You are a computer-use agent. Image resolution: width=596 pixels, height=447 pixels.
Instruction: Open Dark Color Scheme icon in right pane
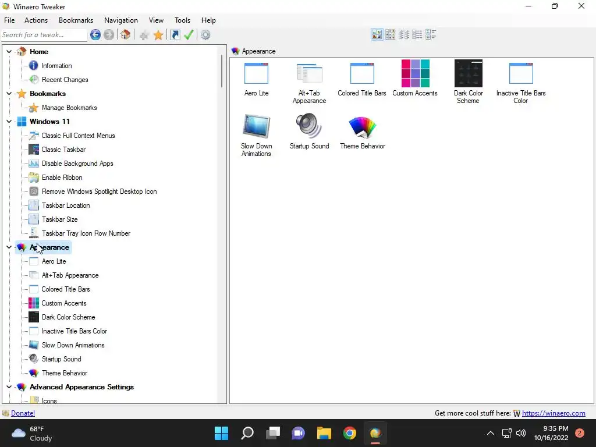click(x=469, y=81)
